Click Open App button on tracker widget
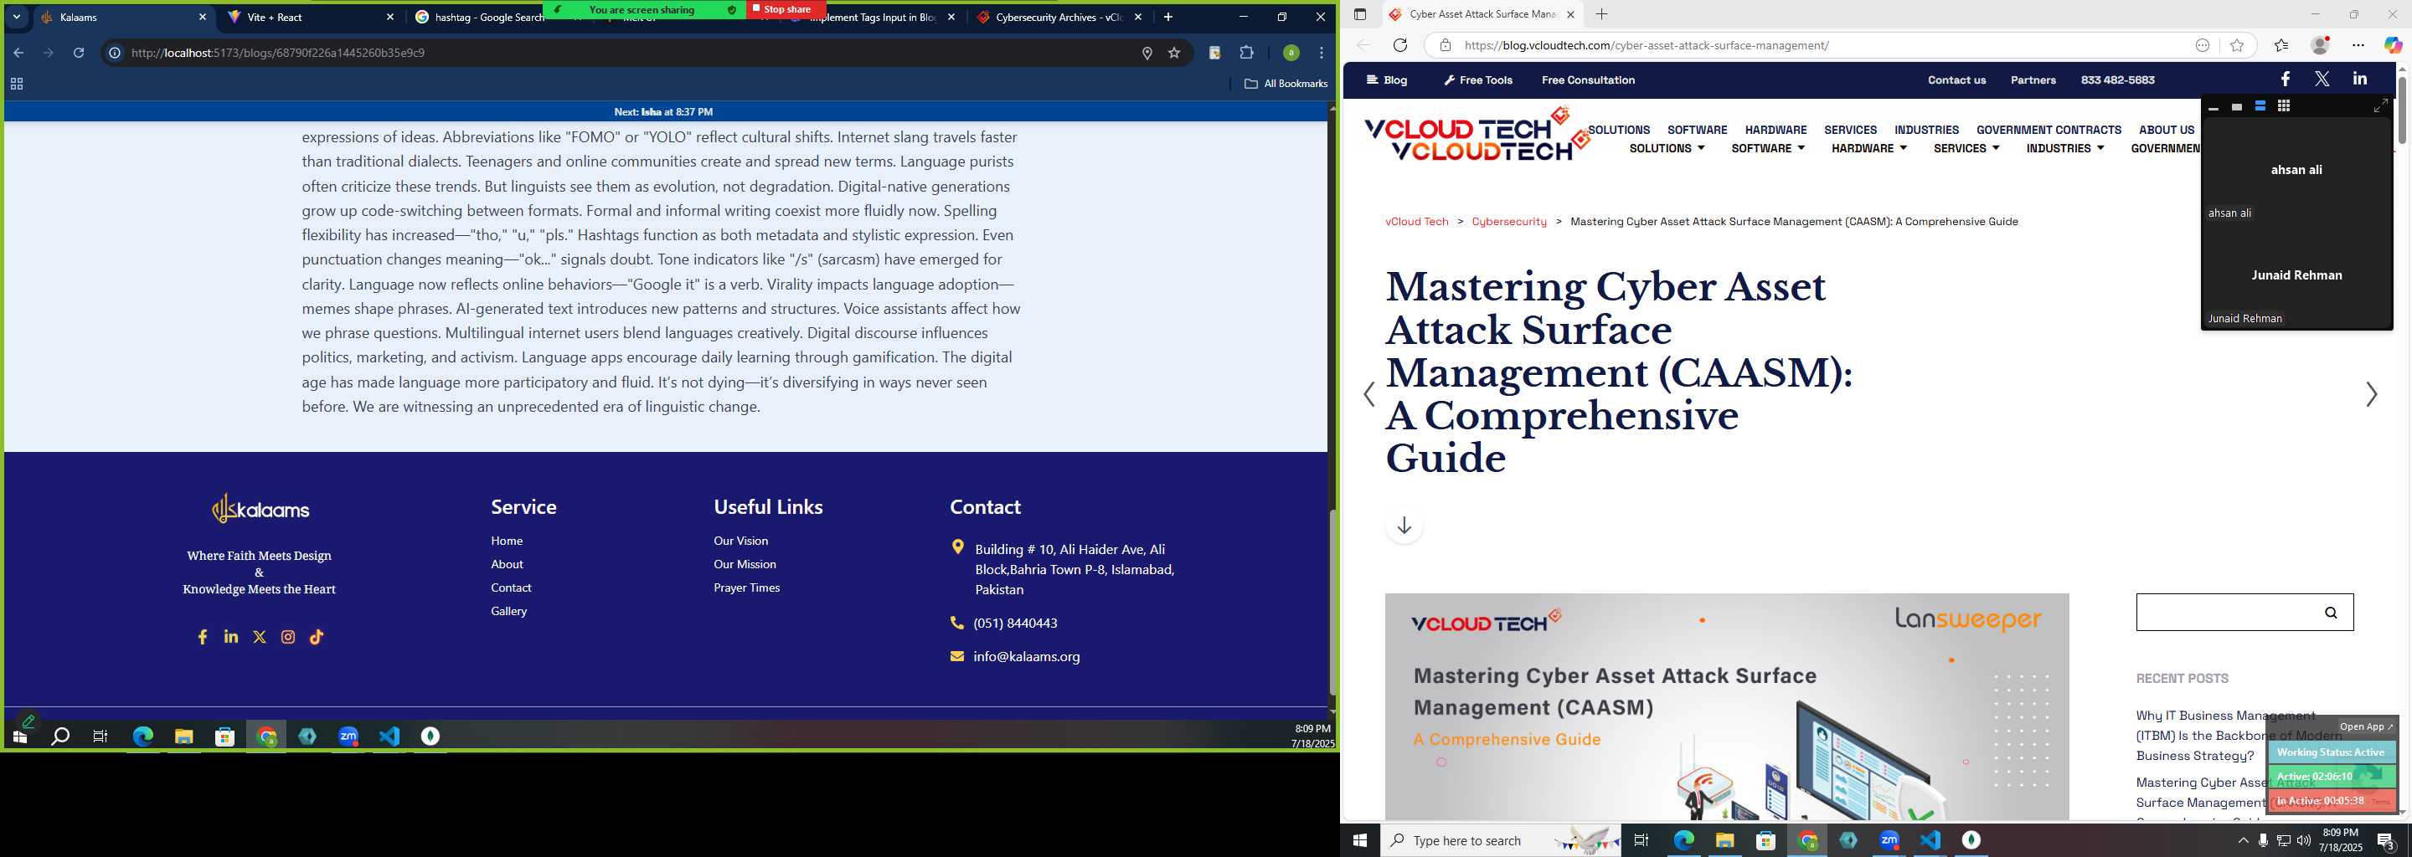 (x=2366, y=726)
